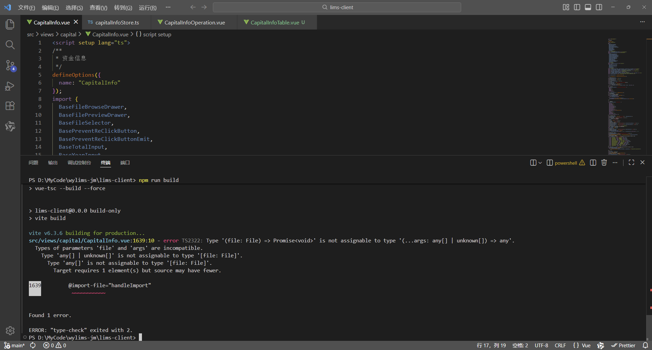Click CapitalInfo.vue breadcrumb item
Image resolution: width=652 pixels, height=350 pixels.
[x=107, y=34]
